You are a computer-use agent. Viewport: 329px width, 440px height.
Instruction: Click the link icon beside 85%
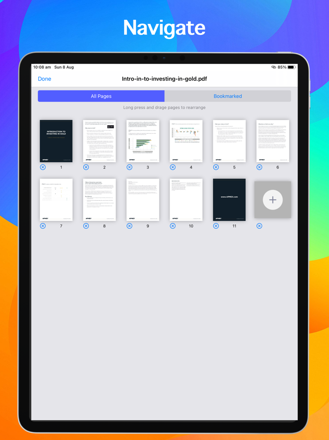(x=274, y=67)
